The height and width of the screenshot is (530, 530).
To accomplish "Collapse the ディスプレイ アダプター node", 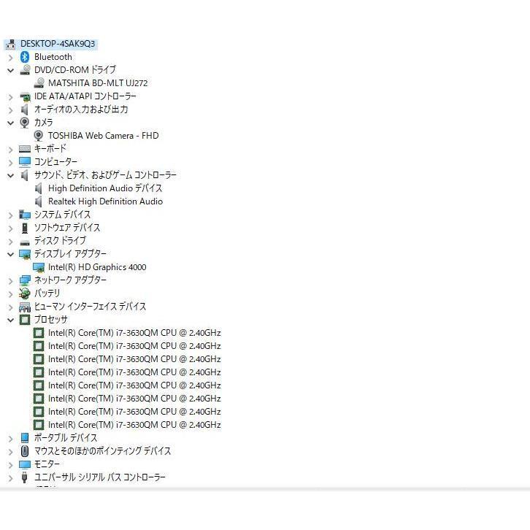I will pyautogui.click(x=10, y=254).
